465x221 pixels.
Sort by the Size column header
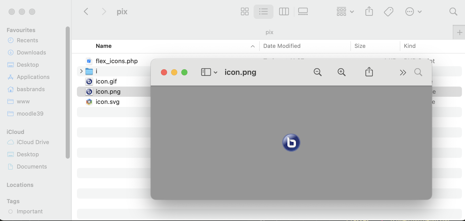(360, 46)
